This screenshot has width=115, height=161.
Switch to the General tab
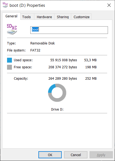point(11,16)
